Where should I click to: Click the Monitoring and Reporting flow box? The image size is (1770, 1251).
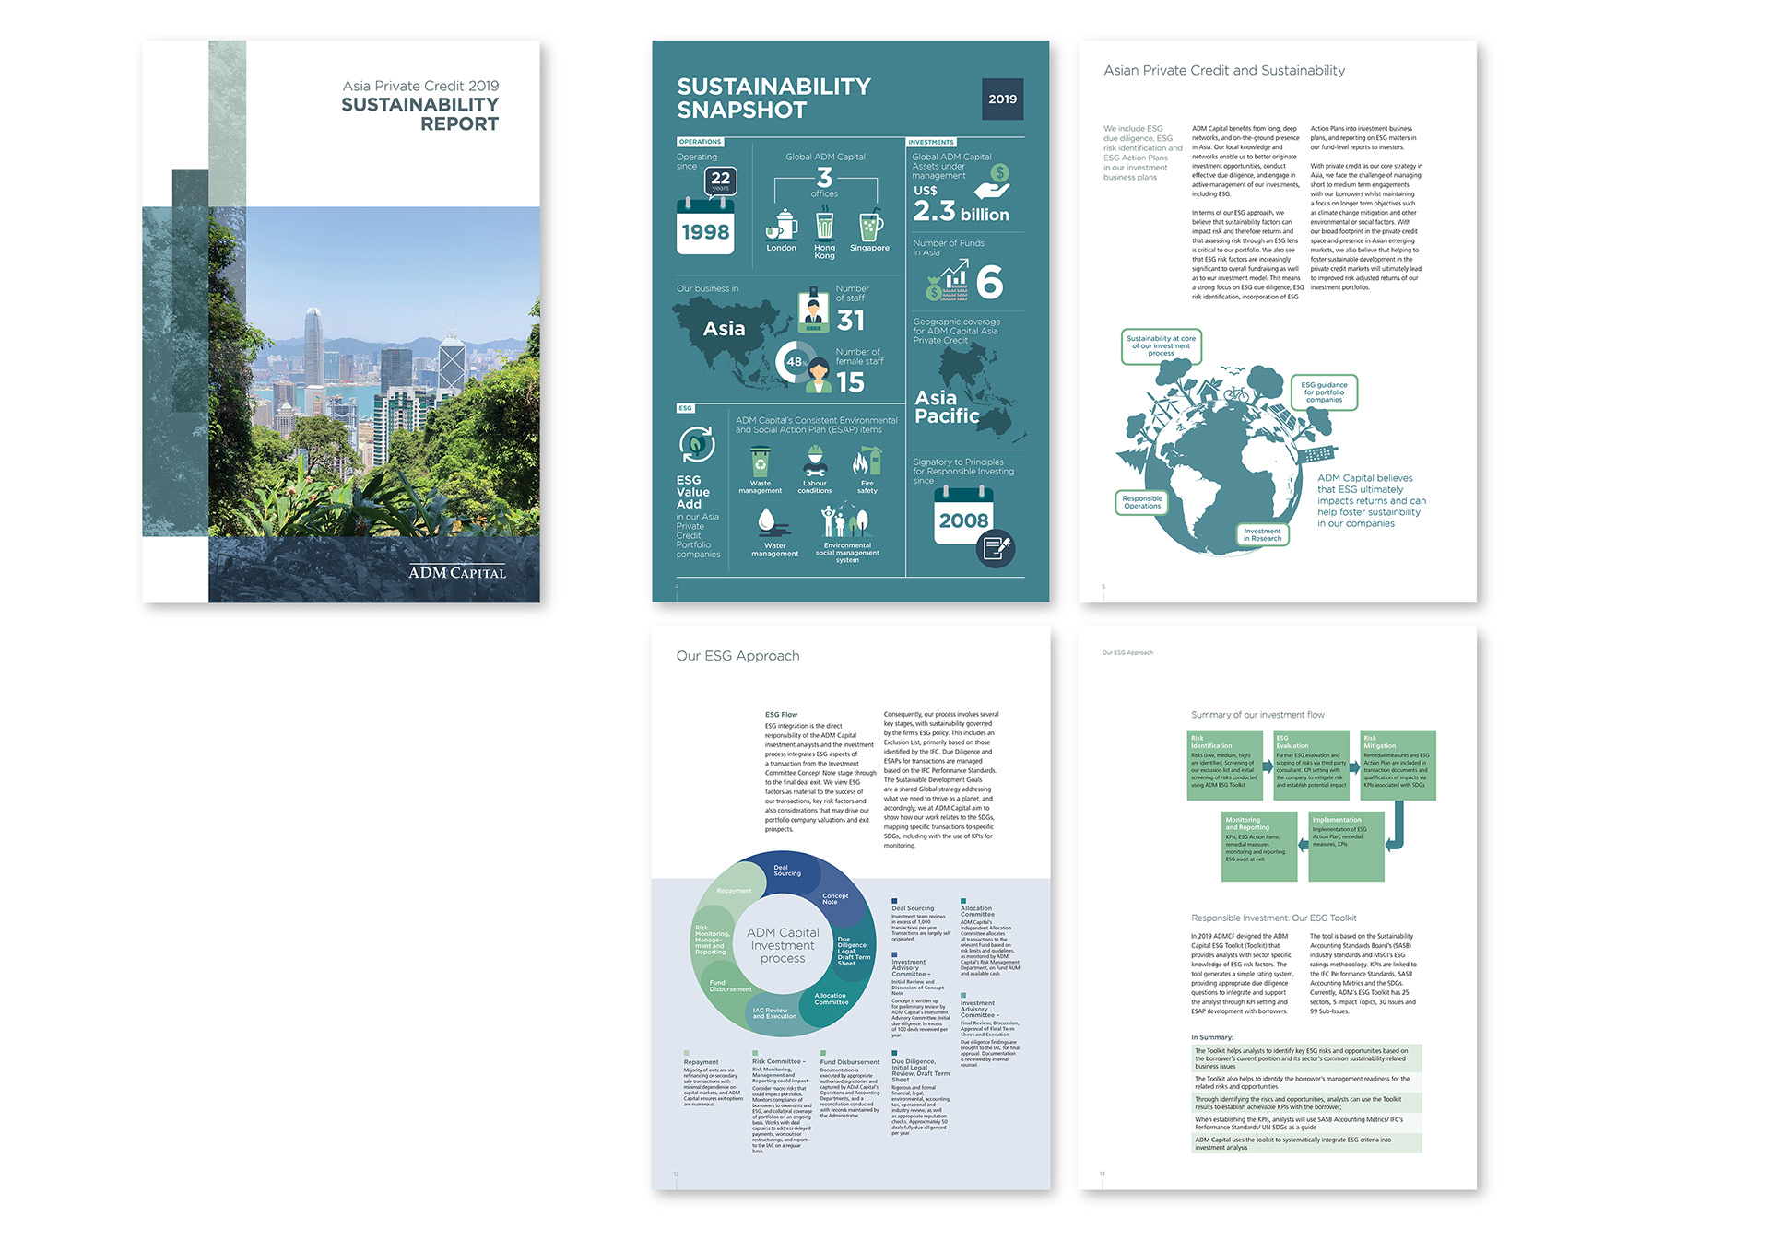[x=1258, y=846]
